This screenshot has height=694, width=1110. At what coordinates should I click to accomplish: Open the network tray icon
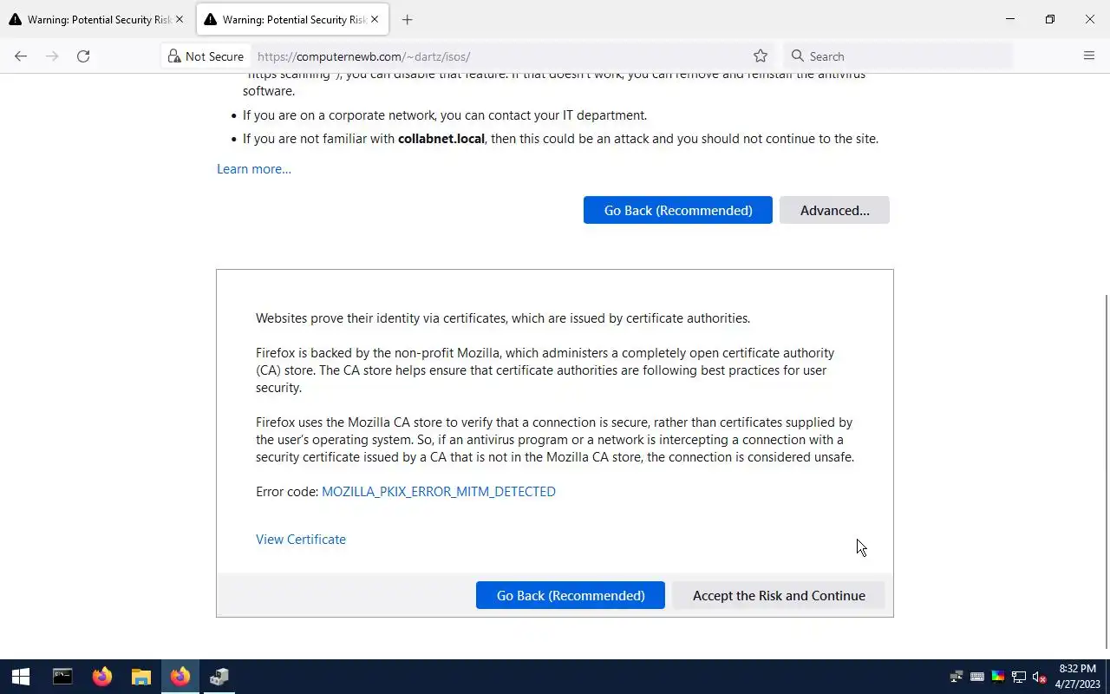[x=1019, y=677]
